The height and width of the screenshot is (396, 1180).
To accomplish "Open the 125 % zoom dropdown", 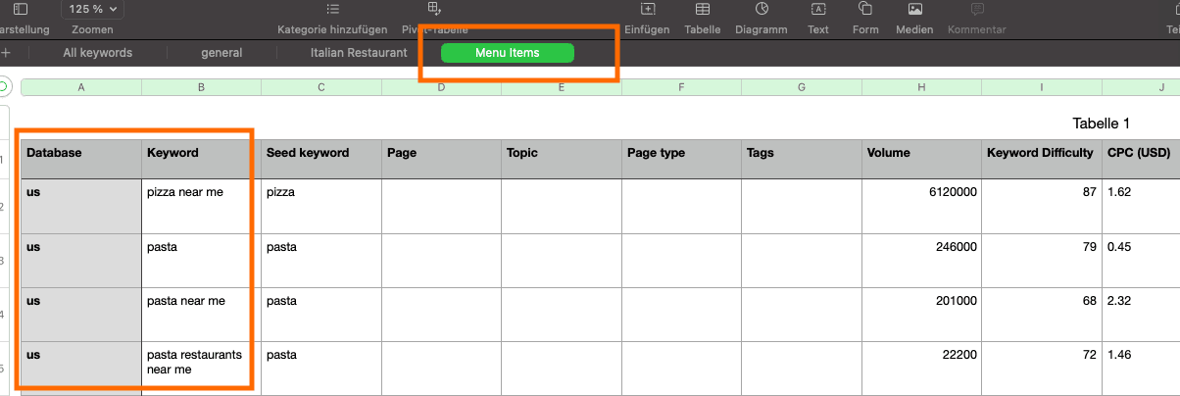I will pyautogui.click(x=93, y=10).
